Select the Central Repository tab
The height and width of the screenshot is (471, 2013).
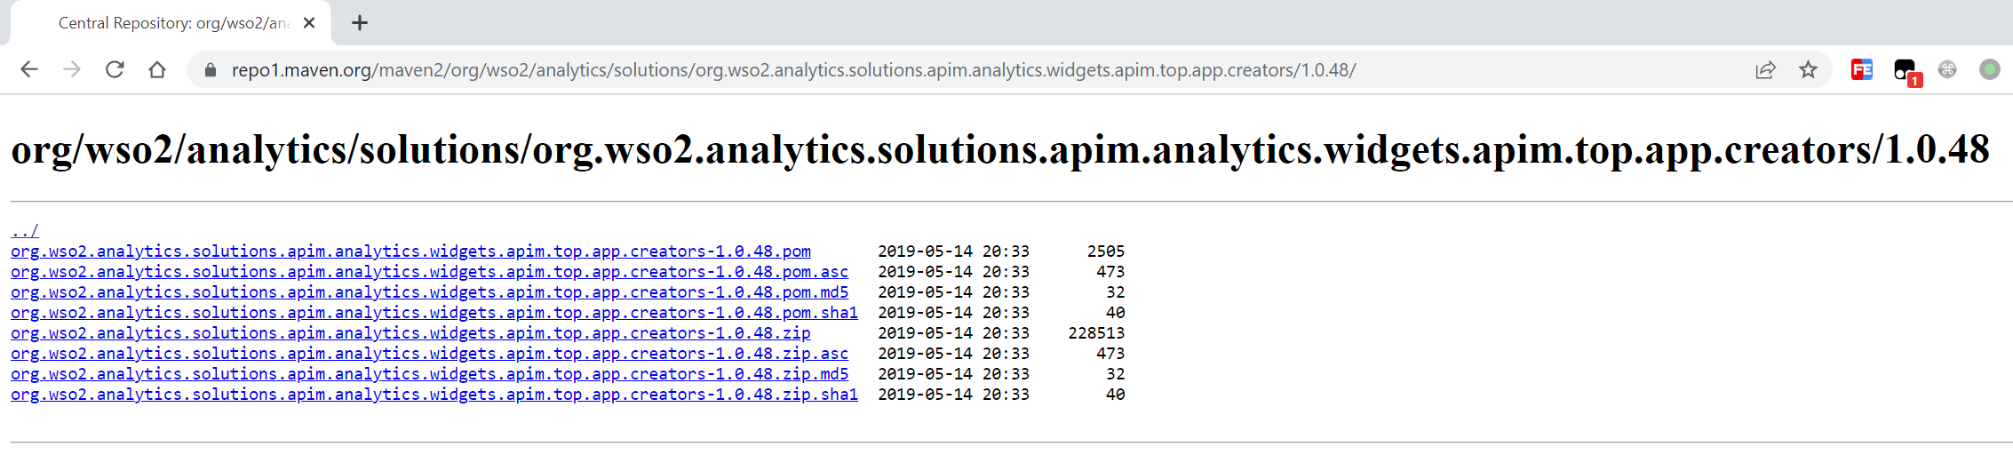pos(173,23)
